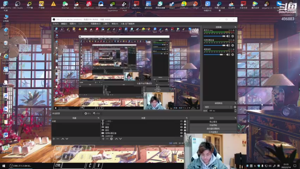
Task: Hide the 鼠标 source with eye icon
Action: pyautogui.click(x=181, y=130)
